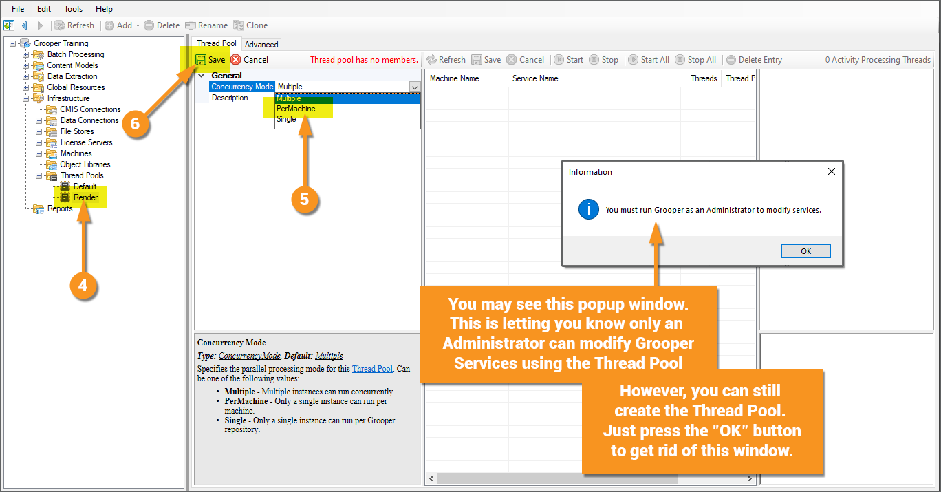The height and width of the screenshot is (492, 941).
Task: Switch to the Advanced tab
Action: pyautogui.click(x=261, y=45)
